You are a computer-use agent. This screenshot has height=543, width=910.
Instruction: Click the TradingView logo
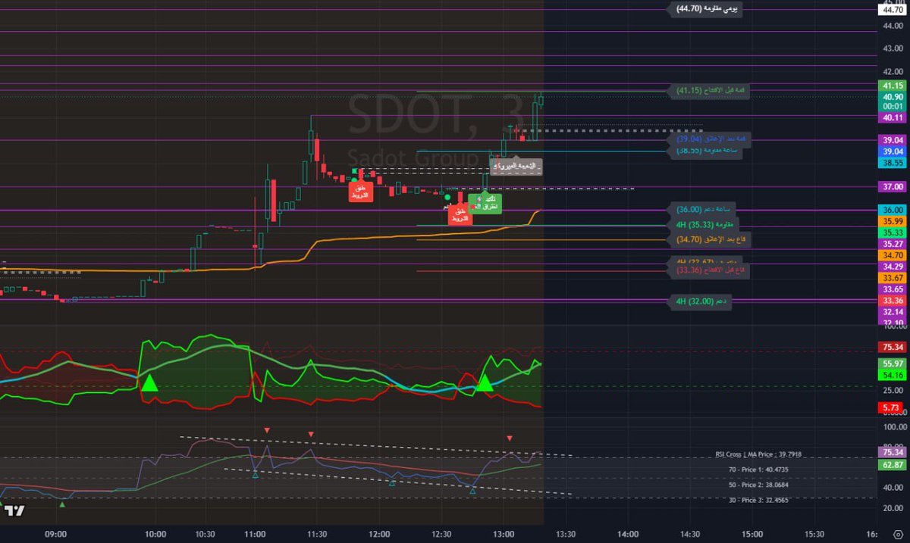point(13,510)
